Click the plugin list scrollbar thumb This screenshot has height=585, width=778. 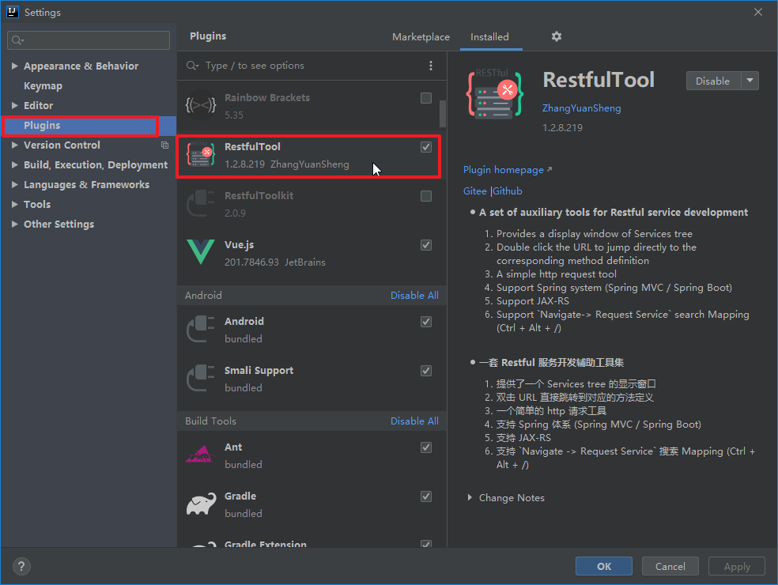tap(443, 114)
